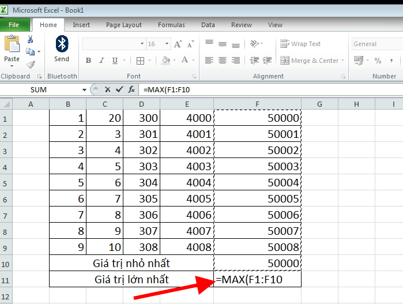This screenshot has width=403, height=304.
Task: Apply Fill Color bucket
Action: click(x=165, y=61)
